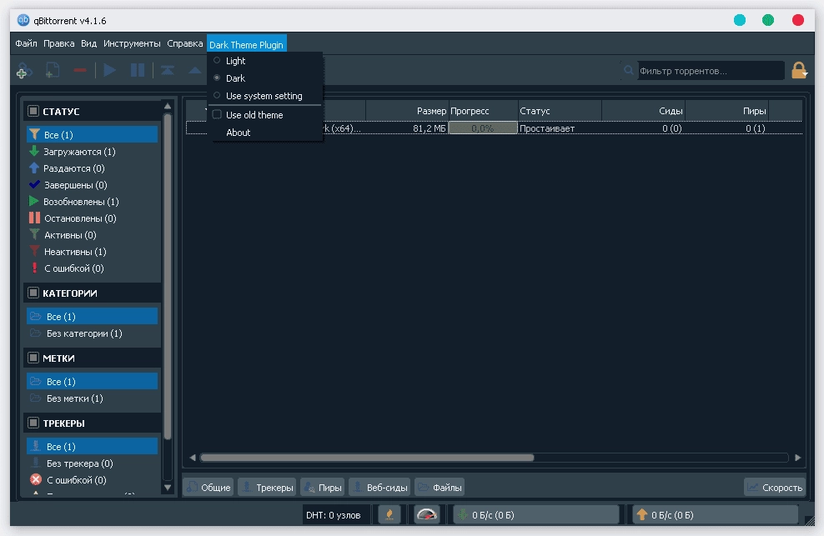Click the lock interface padlock icon
Viewport: 824px width, 536px height.
click(799, 70)
